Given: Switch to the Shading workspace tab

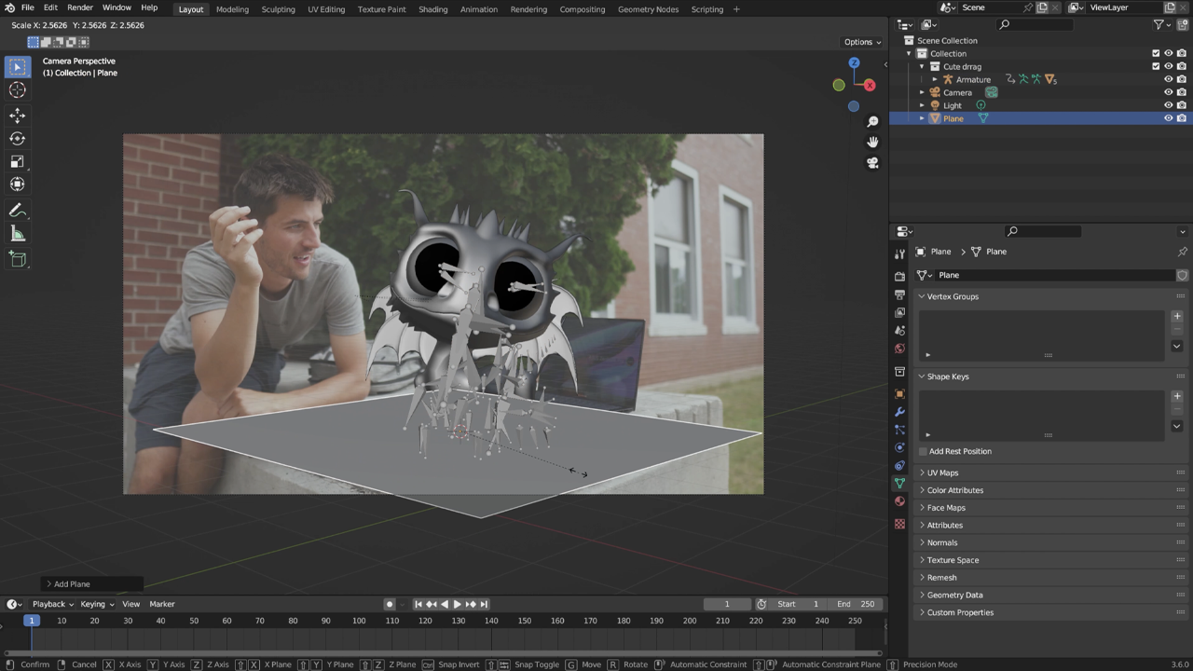Looking at the screenshot, I should pyautogui.click(x=432, y=9).
